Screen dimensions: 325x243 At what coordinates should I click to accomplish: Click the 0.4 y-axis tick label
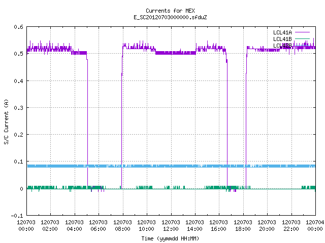[18, 81]
